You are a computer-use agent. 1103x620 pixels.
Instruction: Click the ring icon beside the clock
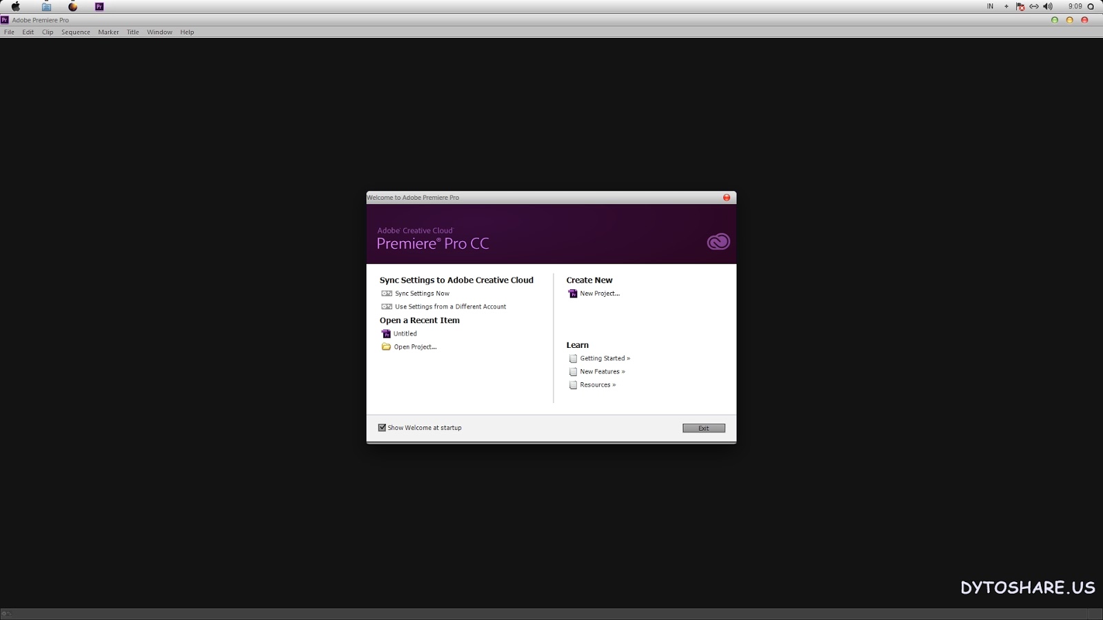[1091, 6]
